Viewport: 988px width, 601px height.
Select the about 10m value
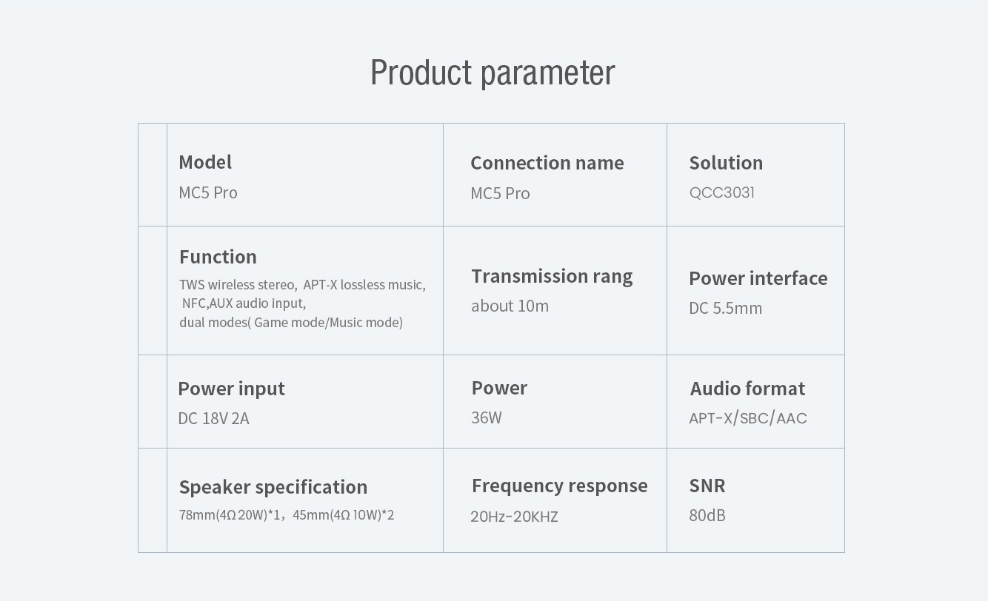[510, 306]
